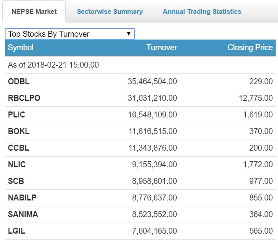This screenshot has width=278, height=240.
Task: Select the PLIC stock symbol
Action: (x=17, y=115)
